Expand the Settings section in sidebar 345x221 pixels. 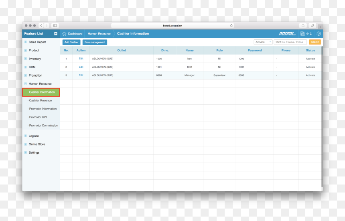point(26,152)
